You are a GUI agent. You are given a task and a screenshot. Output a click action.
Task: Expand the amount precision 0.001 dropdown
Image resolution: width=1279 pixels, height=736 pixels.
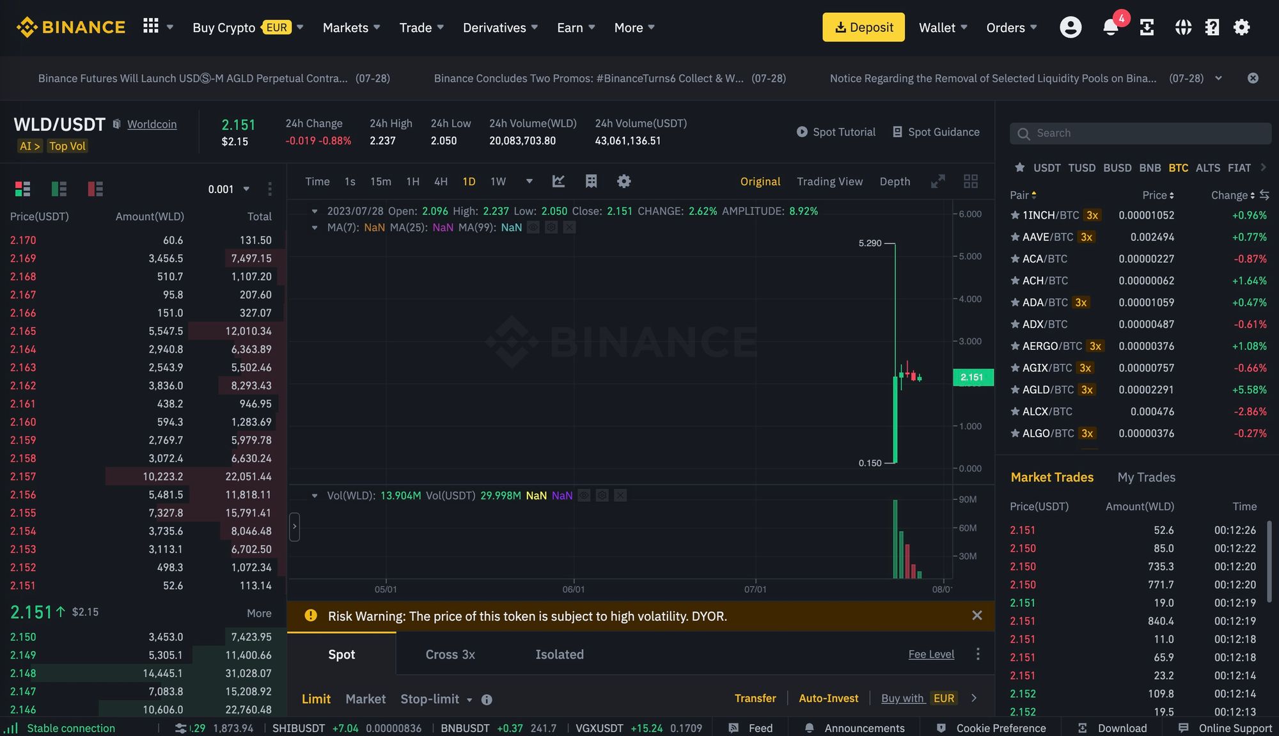pos(226,188)
